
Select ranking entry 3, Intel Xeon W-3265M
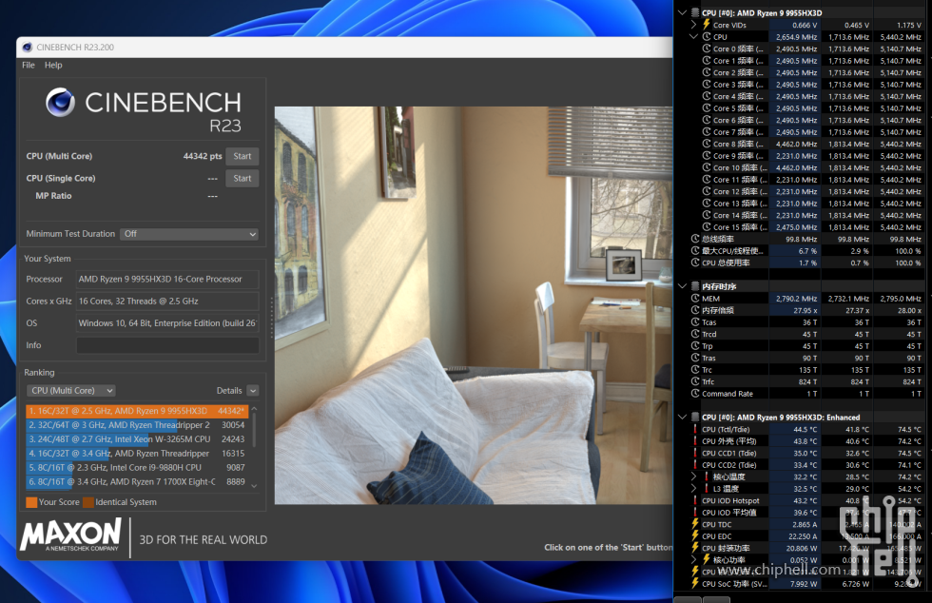tap(137, 438)
